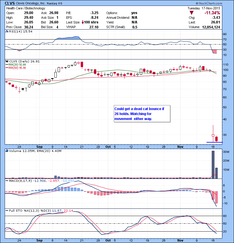This screenshot has height=243, width=234.
Task: Click the MACD line value -12.906
Action: point(39,181)
